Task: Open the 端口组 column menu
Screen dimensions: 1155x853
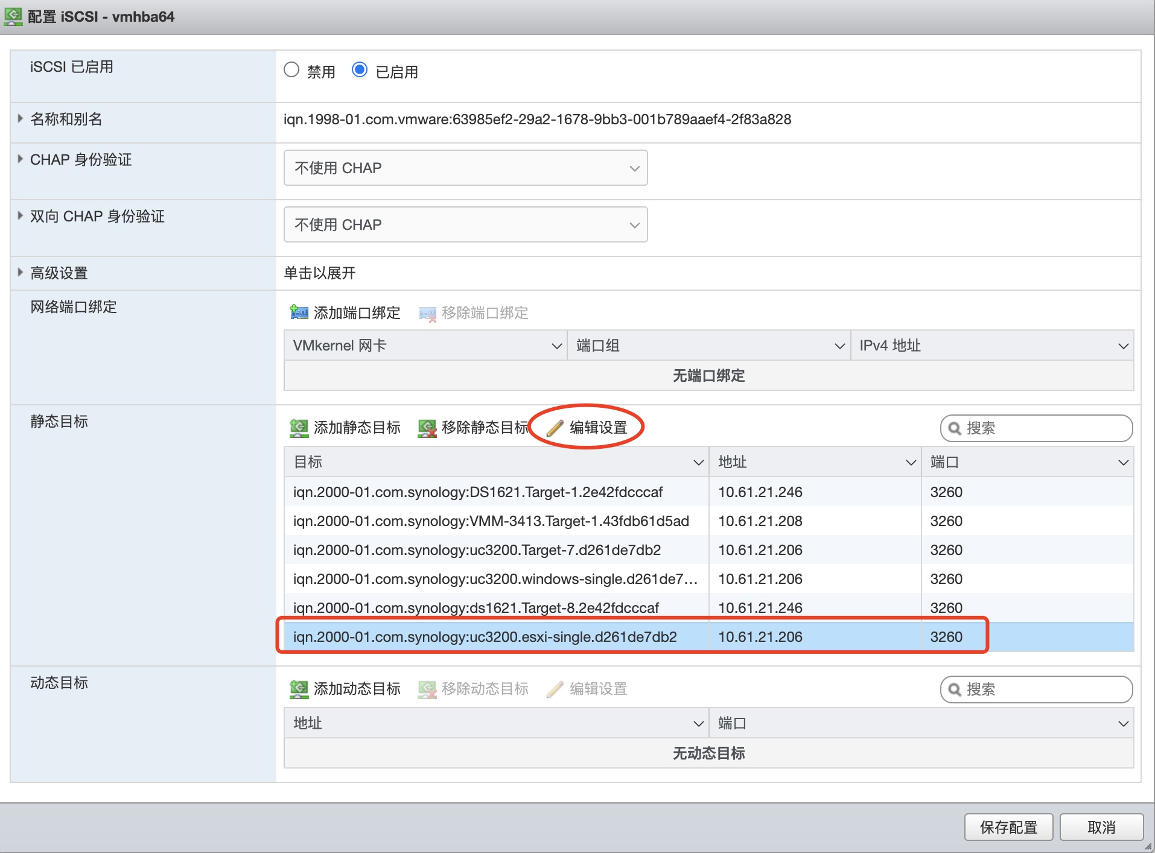Action: click(x=839, y=346)
